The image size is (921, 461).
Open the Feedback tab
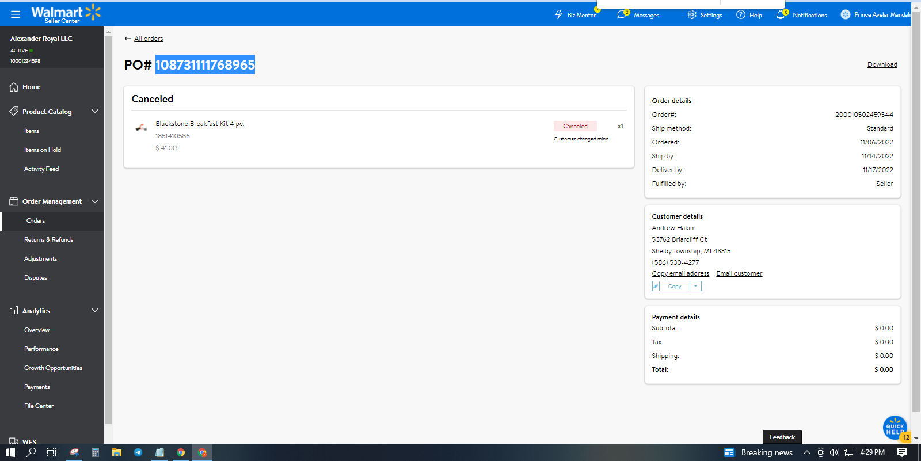(x=782, y=437)
